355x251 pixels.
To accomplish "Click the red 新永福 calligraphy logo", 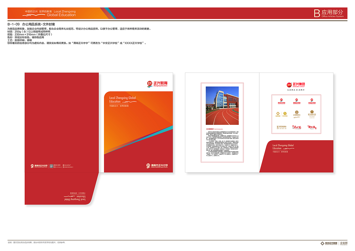I will coord(312,127).
